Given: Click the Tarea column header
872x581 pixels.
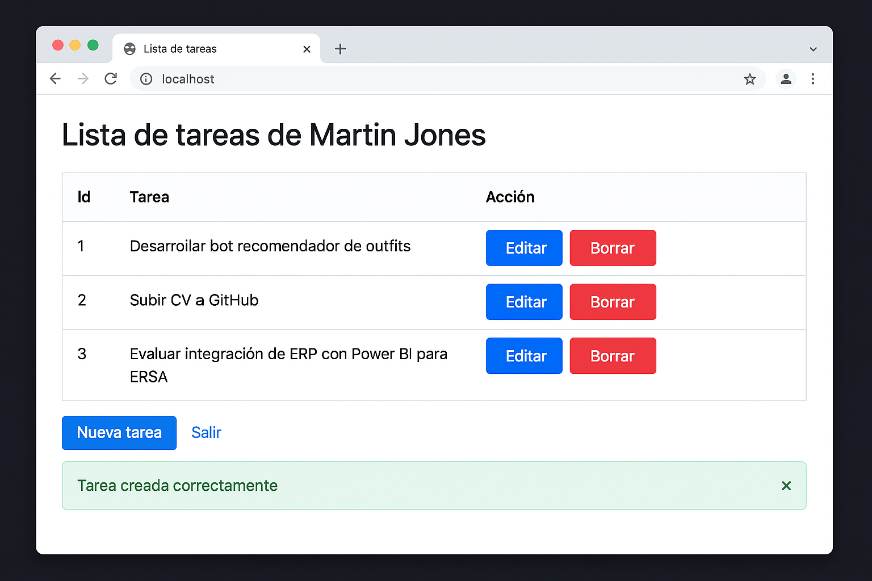Looking at the screenshot, I should (149, 197).
